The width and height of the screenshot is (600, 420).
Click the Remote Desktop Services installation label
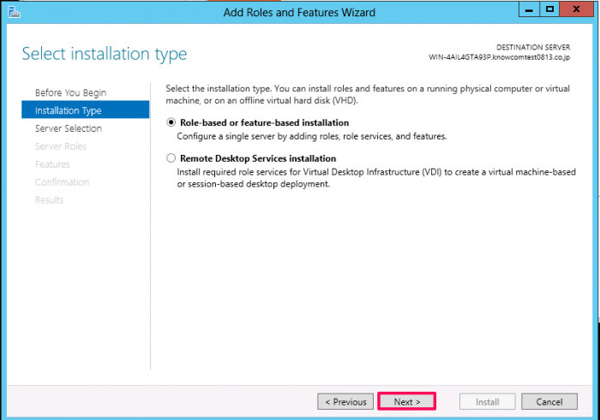click(258, 158)
